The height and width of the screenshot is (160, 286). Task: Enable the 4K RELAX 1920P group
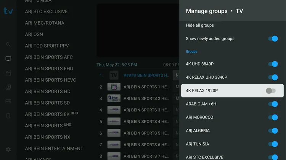click(271, 90)
